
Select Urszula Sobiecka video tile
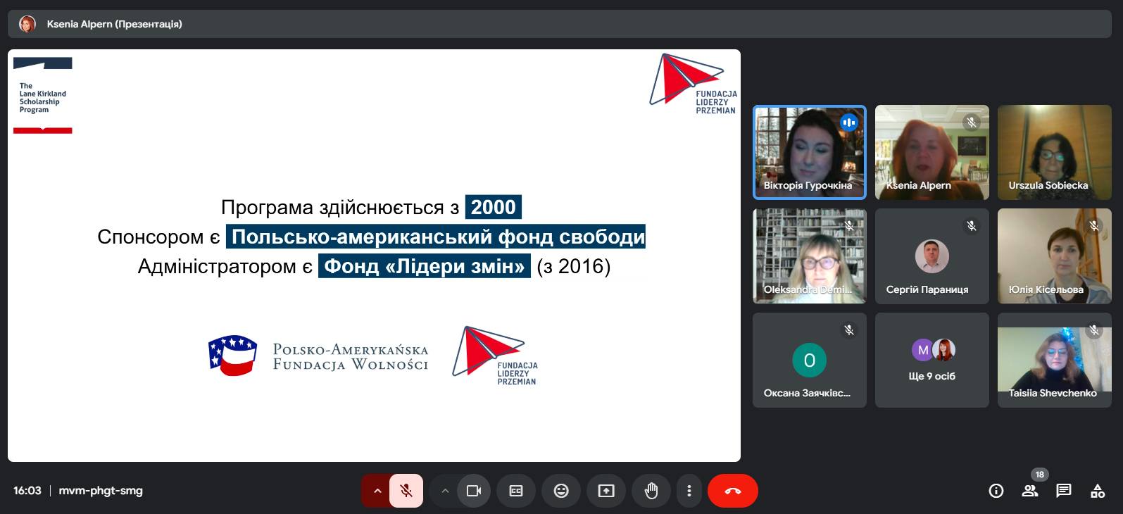[1055, 153]
